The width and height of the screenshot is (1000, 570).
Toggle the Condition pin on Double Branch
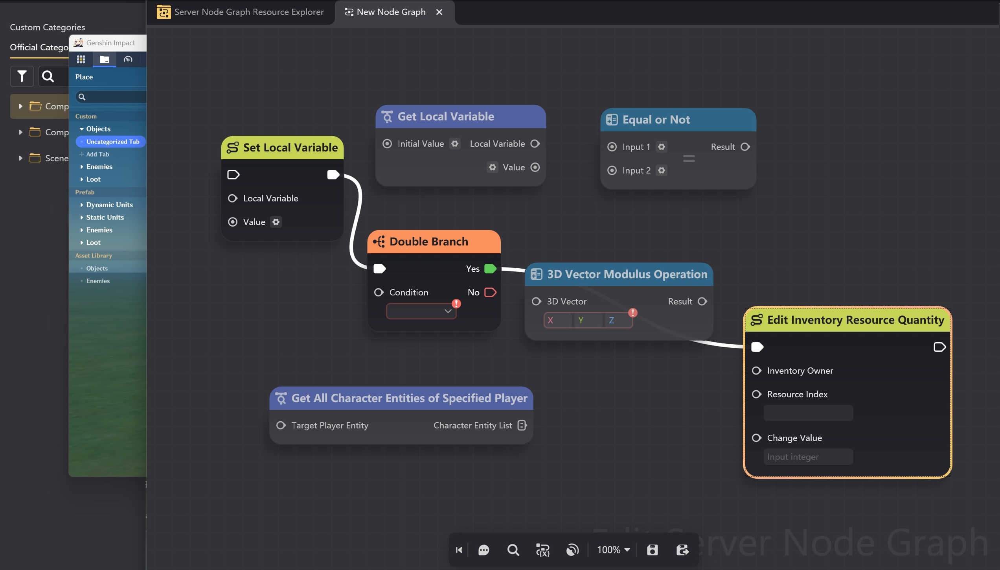[379, 292]
